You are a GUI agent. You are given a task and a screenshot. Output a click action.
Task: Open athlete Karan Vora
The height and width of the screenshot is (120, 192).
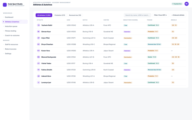45,51
